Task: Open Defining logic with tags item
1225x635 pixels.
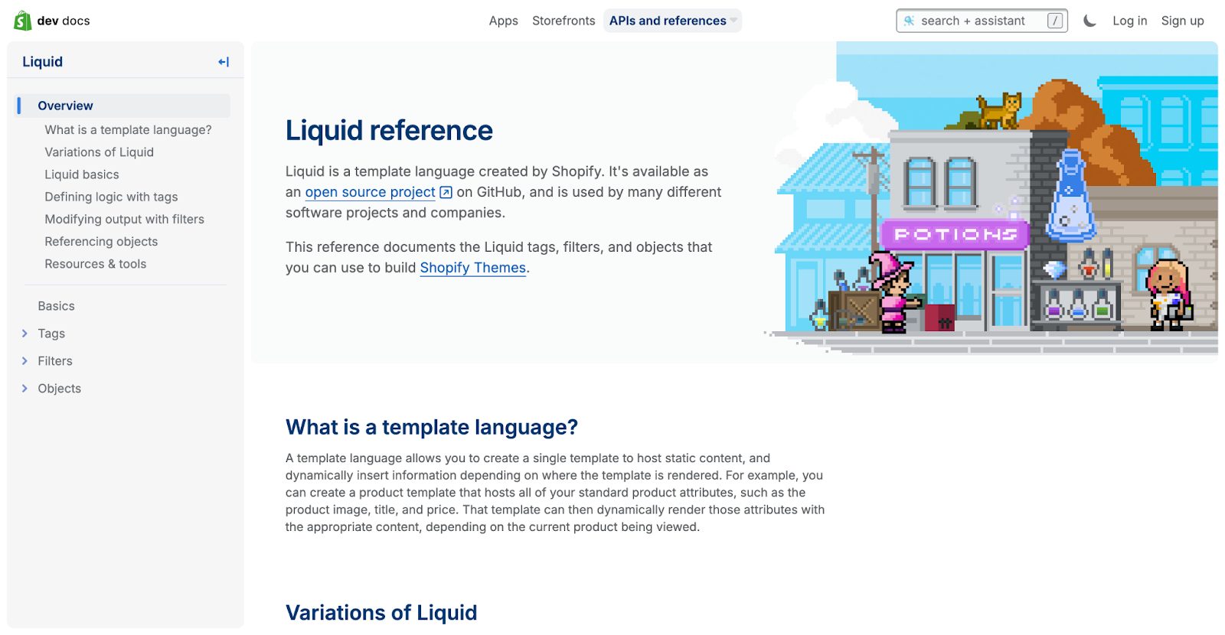Action: click(111, 197)
